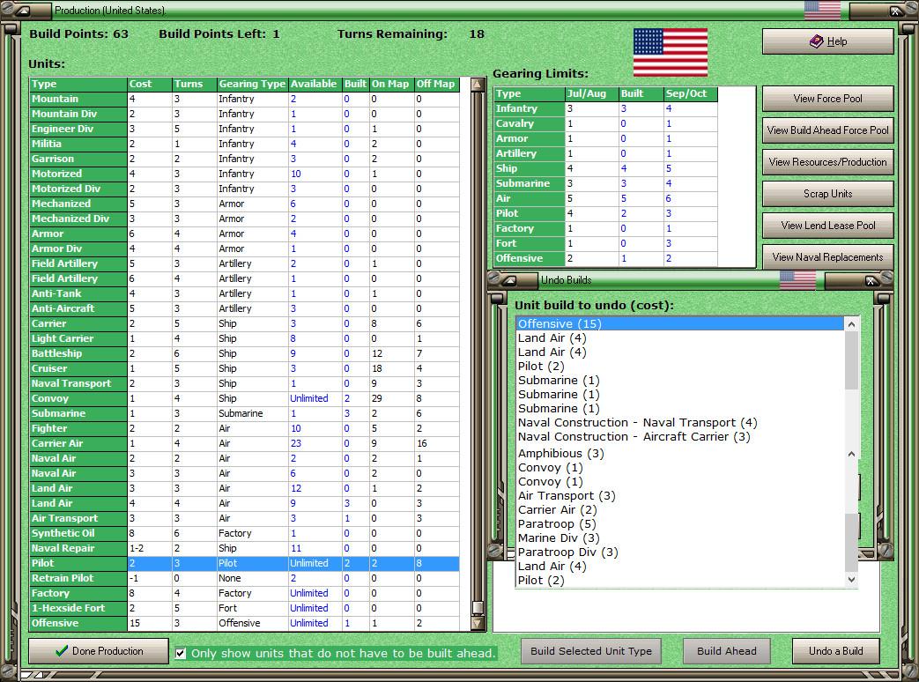This screenshot has height=682, width=919.
Task: Click the upper undo list scroll-up arrow
Action: (x=852, y=324)
